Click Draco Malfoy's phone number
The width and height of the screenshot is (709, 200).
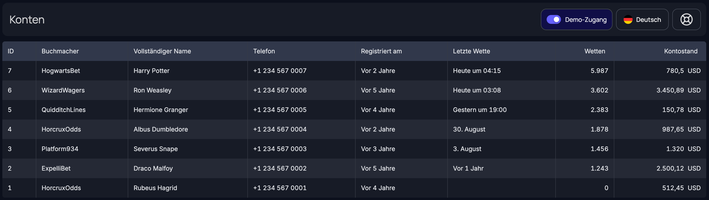coord(279,168)
